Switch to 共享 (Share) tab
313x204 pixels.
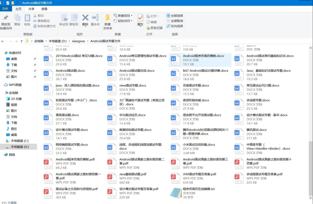31,9
